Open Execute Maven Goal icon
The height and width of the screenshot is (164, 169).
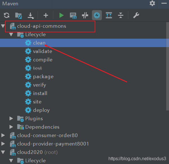point(73,16)
